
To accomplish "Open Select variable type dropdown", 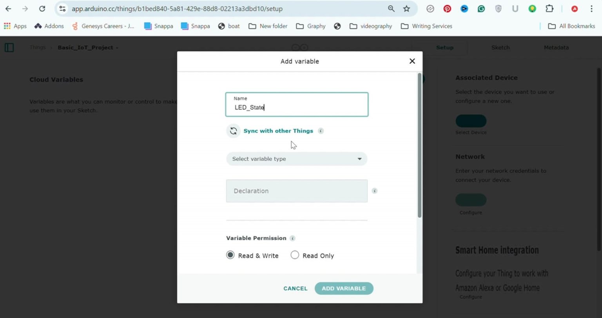I will click(297, 159).
